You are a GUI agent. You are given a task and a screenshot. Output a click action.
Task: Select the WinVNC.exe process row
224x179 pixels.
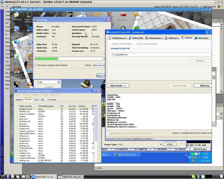(56, 112)
